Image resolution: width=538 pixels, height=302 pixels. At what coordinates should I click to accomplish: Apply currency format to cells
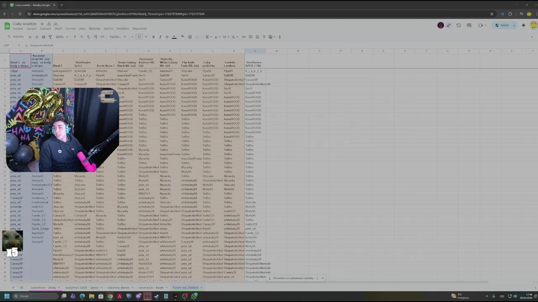75,37
